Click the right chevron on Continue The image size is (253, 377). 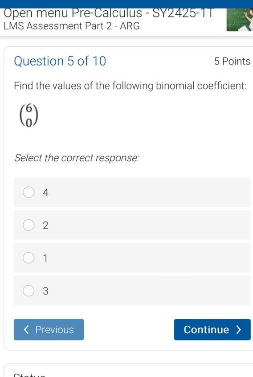(238, 330)
